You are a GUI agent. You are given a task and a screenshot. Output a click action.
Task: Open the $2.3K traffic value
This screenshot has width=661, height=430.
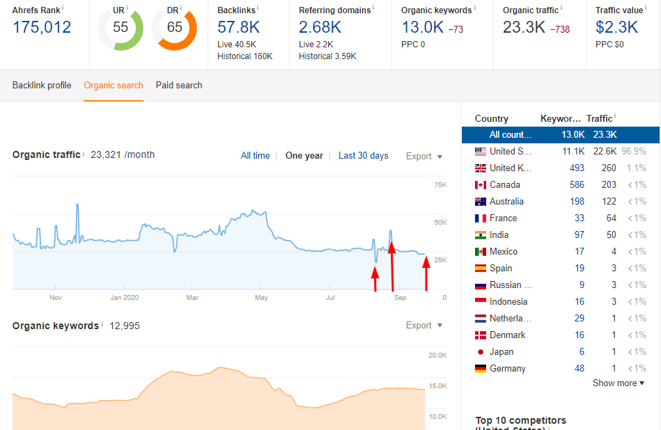click(616, 27)
